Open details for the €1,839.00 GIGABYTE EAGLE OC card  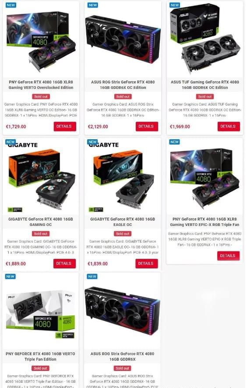click(x=147, y=264)
